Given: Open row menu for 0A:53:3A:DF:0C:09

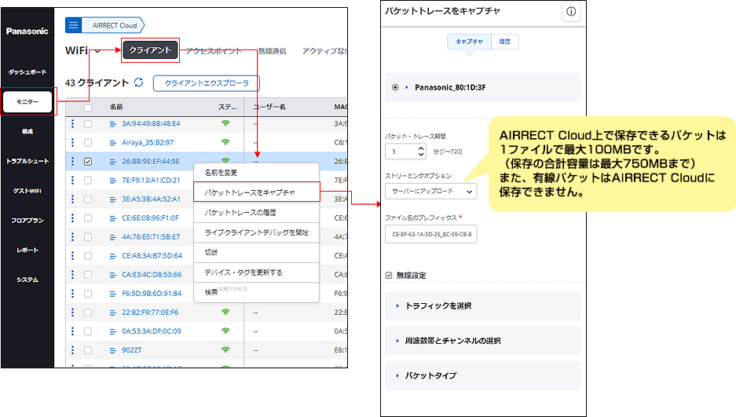Looking at the screenshot, I should [72, 331].
